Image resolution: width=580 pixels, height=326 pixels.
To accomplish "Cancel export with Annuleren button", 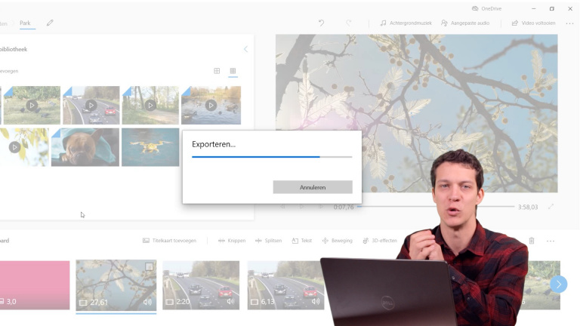I will [313, 187].
